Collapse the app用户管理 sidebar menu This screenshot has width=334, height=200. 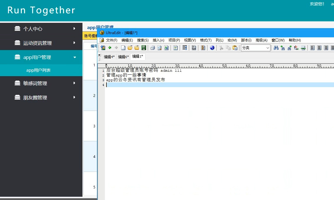click(41, 57)
